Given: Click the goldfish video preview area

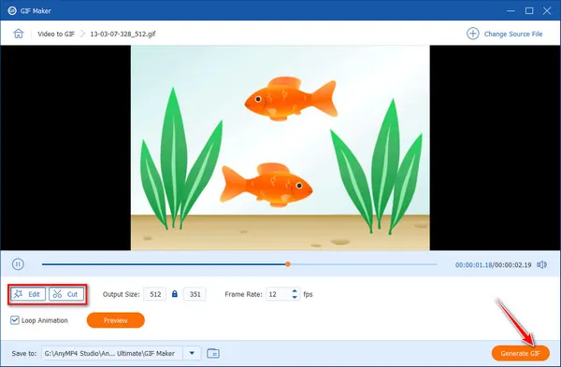Looking at the screenshot, I should tap(280, 148).
